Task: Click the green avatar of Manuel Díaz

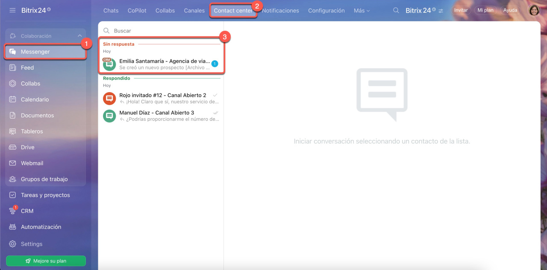Action: 109,116
